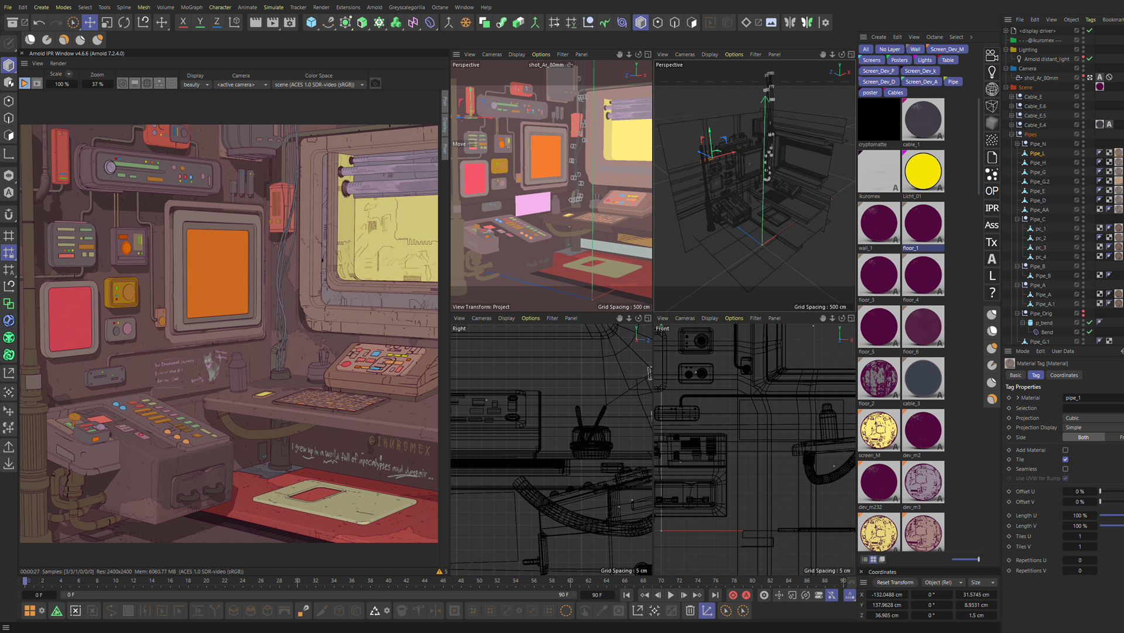Image resolution: width=1124 pixels, height=633 pixels.
Task: Click the green subdivision cube generator icon
Action: 362,22
